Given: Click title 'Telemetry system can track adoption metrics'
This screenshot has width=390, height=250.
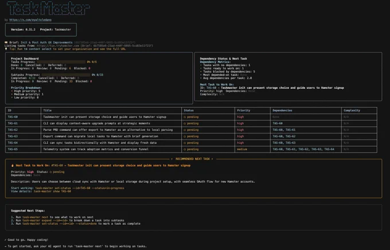Looking at the screenshot, I should coord(96,149).
